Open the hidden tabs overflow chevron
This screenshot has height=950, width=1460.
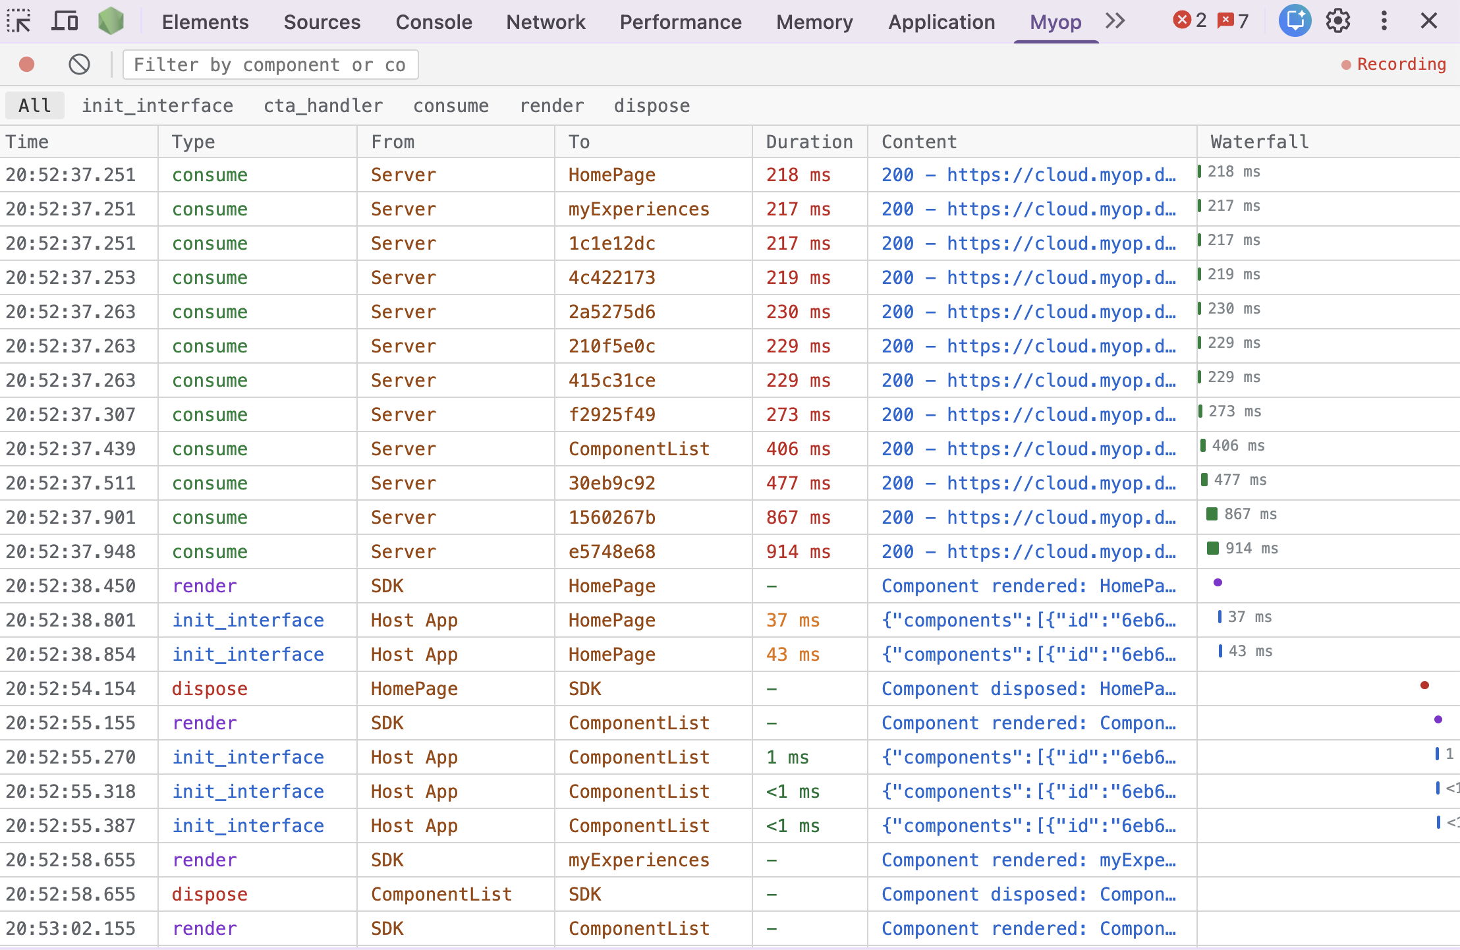(1115, 20)
